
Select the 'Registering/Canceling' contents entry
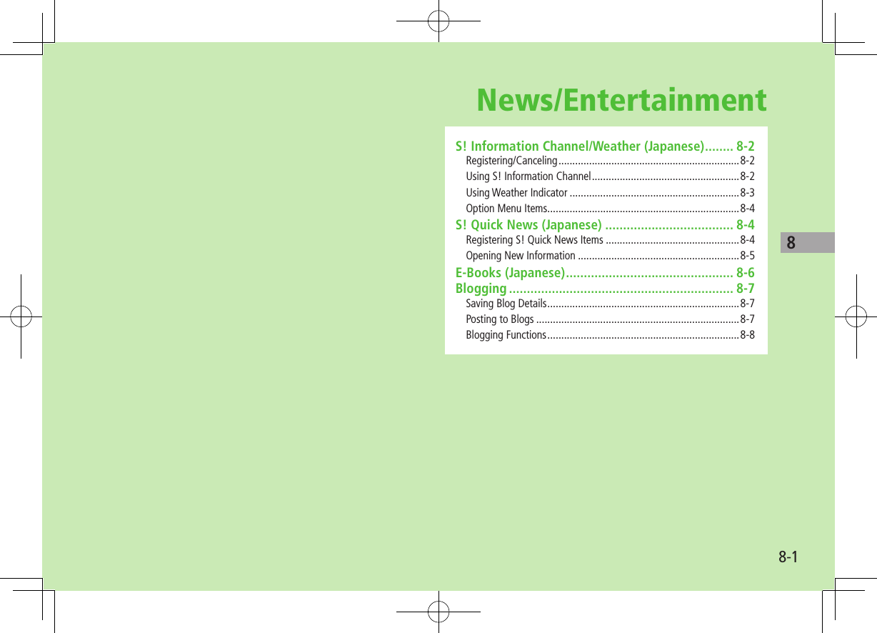pyautogui.click(x=610, y=160)
